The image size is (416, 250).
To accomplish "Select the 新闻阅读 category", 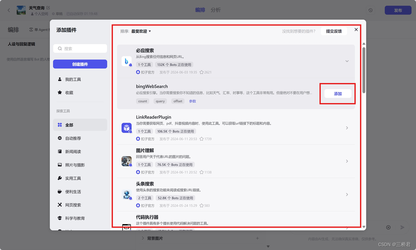I will point(80,152).
